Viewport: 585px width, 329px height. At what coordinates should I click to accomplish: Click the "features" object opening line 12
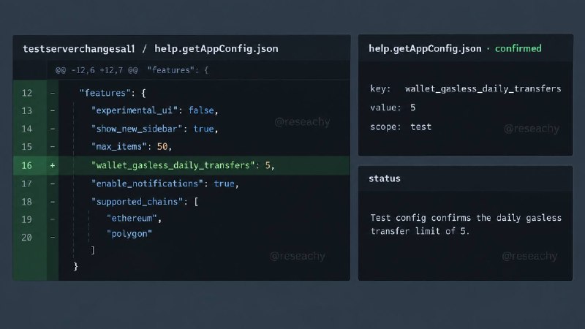(x=113, y=93)
